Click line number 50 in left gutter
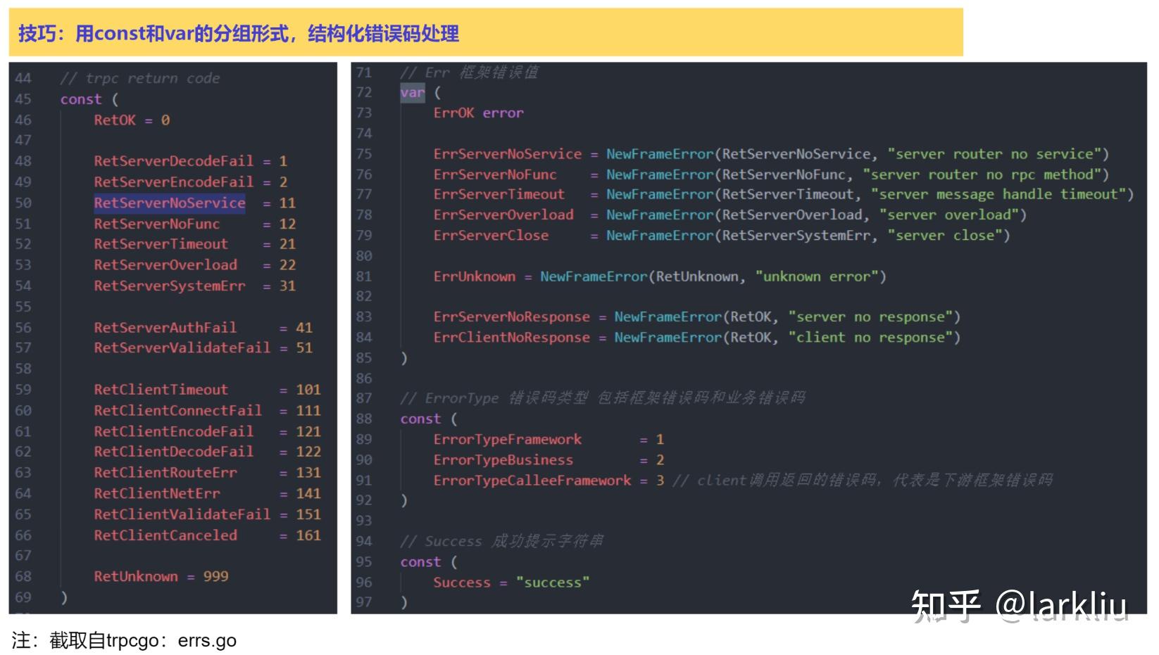Image resolution: width=1159 pixels, height=655 pixels. [x=23, y=203]
